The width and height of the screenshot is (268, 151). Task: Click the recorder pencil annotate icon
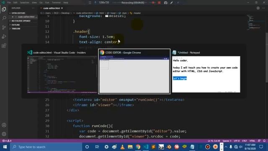[x=171, y=3]
